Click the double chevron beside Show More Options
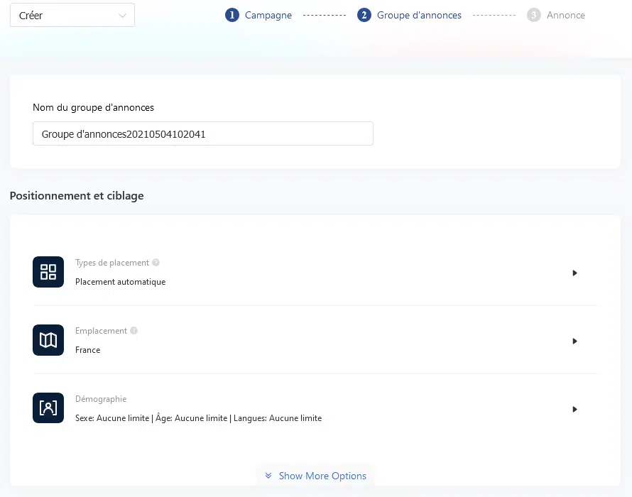The width and height of the screenshot is (632, 497). click(x=268, y=476)
